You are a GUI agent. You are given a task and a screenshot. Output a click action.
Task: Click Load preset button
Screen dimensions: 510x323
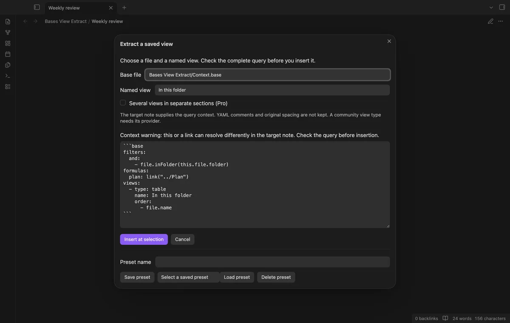(x=237, y=277)
